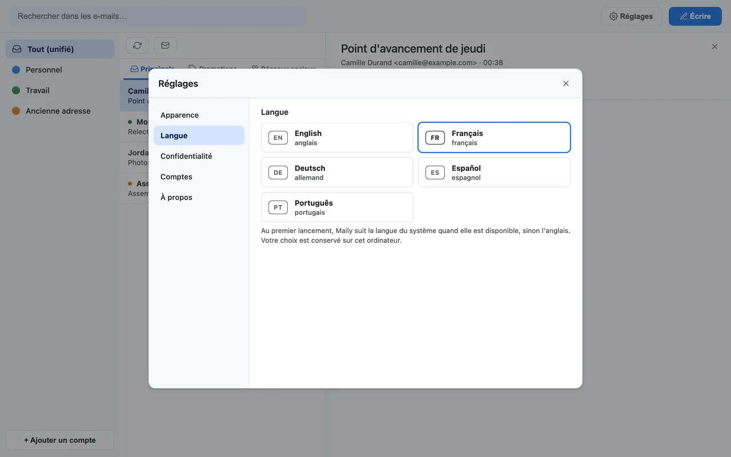
Task: Click the EN language badge
Action: [x=278, y=138]
